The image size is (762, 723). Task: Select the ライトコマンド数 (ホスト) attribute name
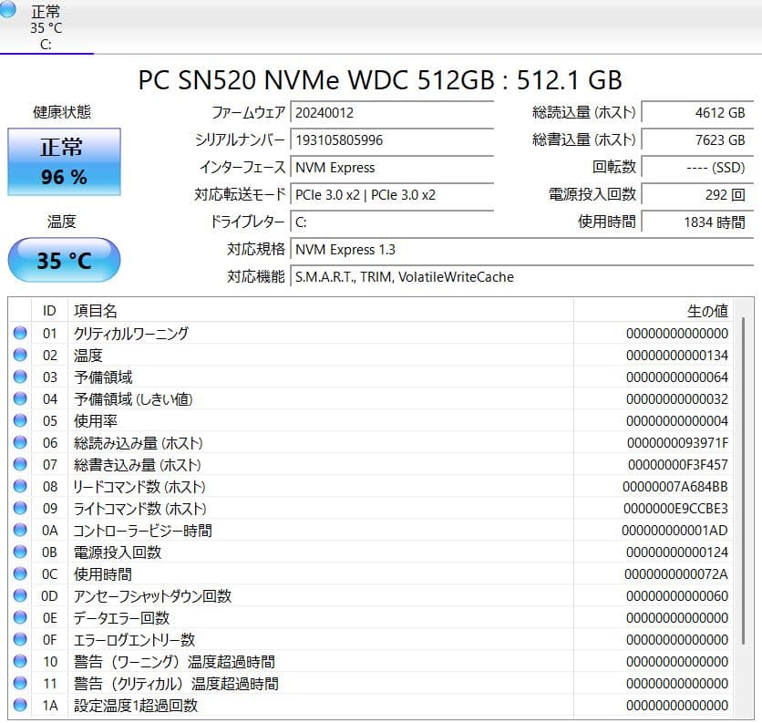point(140,509)
